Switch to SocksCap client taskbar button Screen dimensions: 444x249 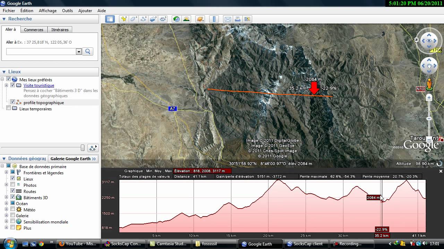click(x=305, y=244)
